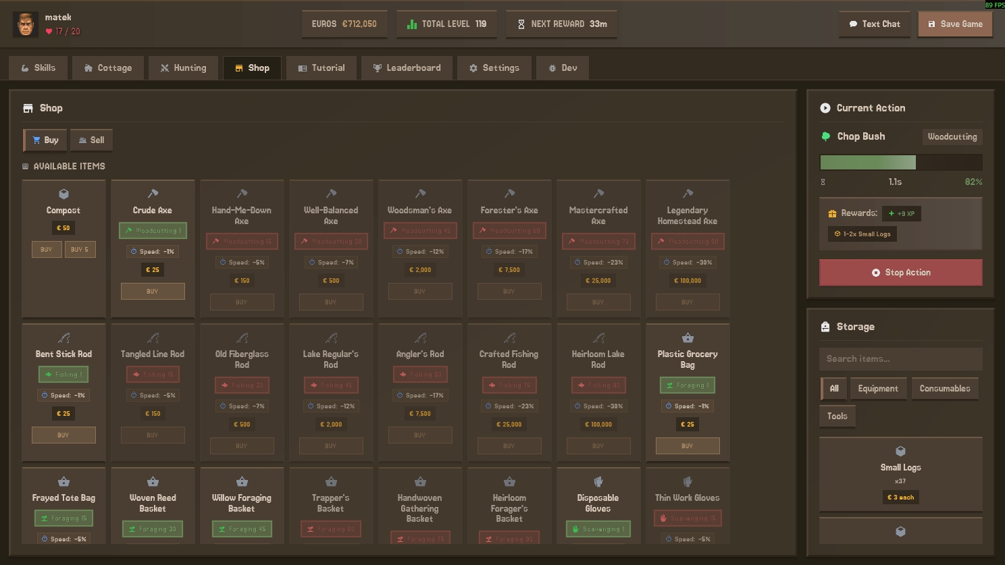Click the glove icon on Disposable Gloves

(598, 482)
